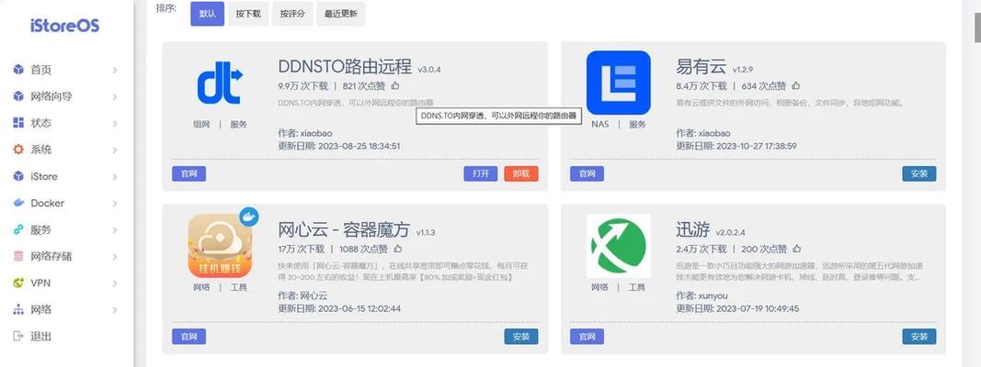The height and width of the screenshot is (367, 981).
Task: Expand the 首页 menu chevron
Action: pyautogui.click(x=115, y=71)
